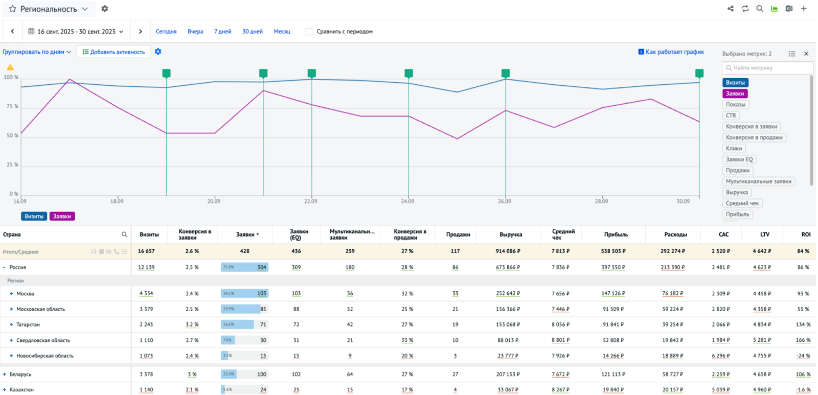
Task: Export the report via Excel icon
Action: [789, 9]
